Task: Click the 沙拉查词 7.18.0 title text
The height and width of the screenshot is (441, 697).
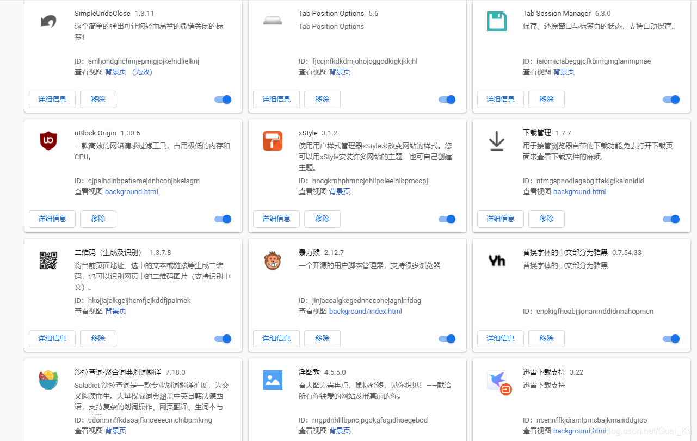Action: click(x=130, y=372)
